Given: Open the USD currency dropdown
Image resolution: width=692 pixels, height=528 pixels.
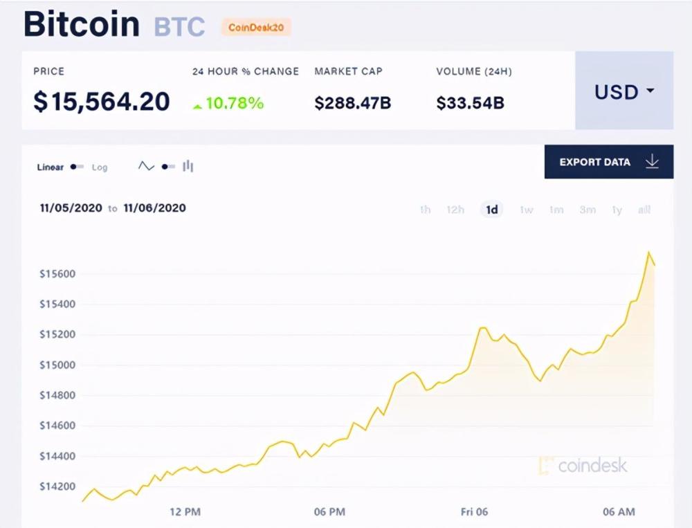Looking at the screenshot, I should pyautogui.click(x=623, y=92).
